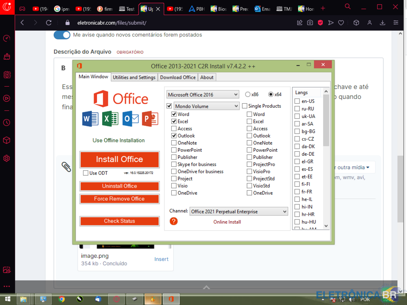Screen dimensions: 407x305
Task: Expand the Channel dropdown showing Office 2021 Perpetual Enterprise
Action: (239, 211)
